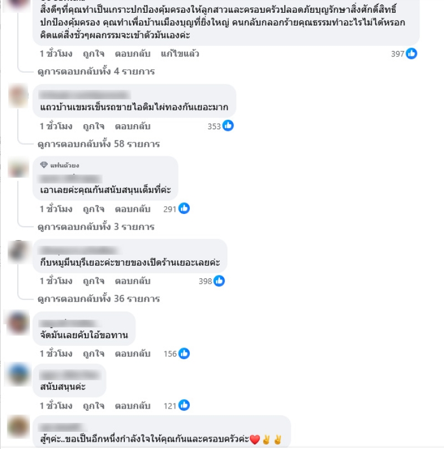Screen dimensions: 444x449
Task: Click the like icon beside 398
Action: [x=219, y=281]
